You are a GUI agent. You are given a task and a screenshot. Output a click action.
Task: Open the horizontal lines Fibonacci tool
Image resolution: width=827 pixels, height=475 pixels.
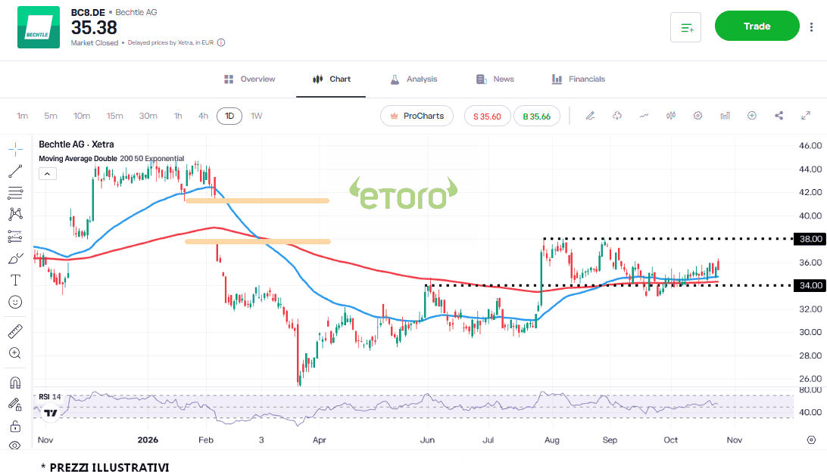coord(15,193)
